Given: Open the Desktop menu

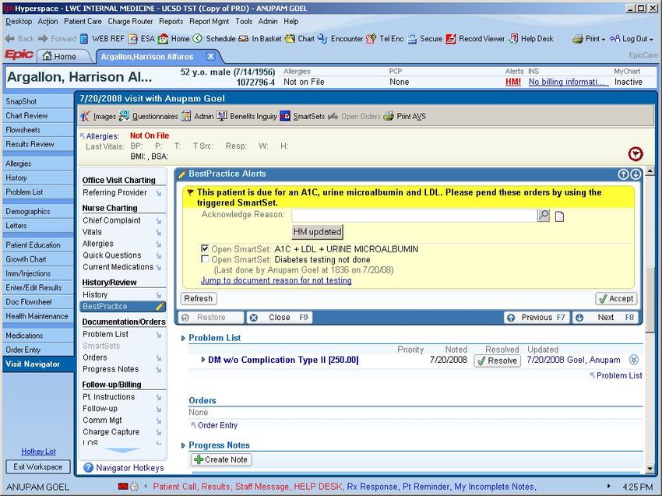Looking at the screenshot, I should pos(19,21).
